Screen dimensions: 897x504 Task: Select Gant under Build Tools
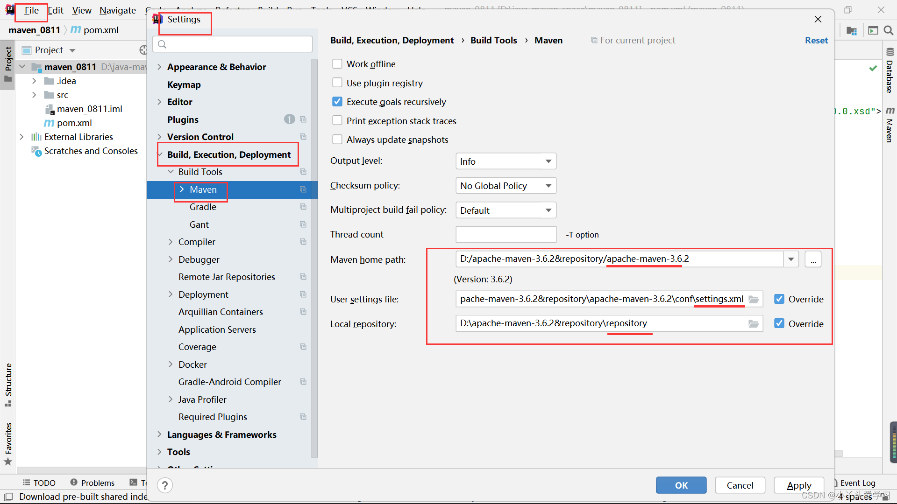point(199,224)
